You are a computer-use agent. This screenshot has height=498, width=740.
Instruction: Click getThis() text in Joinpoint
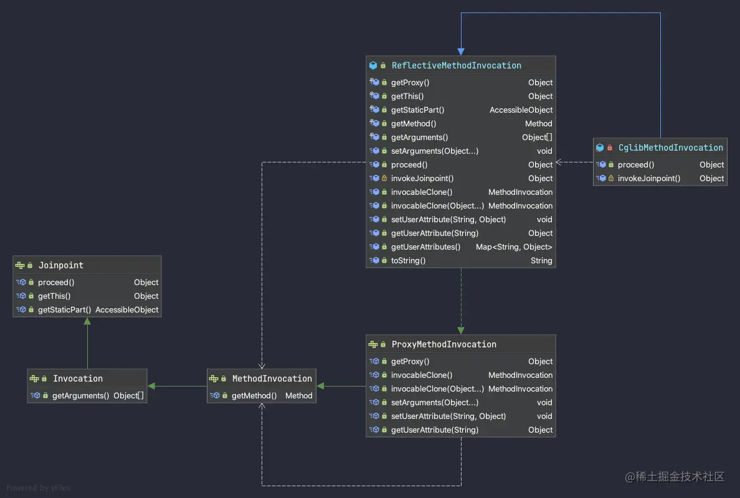[54, 296]
